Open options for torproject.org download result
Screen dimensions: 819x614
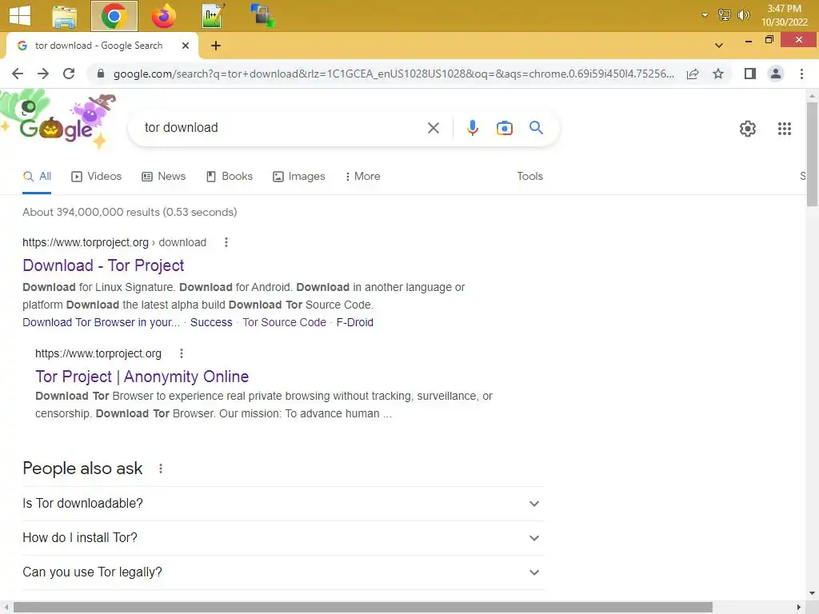pos(226,242)
